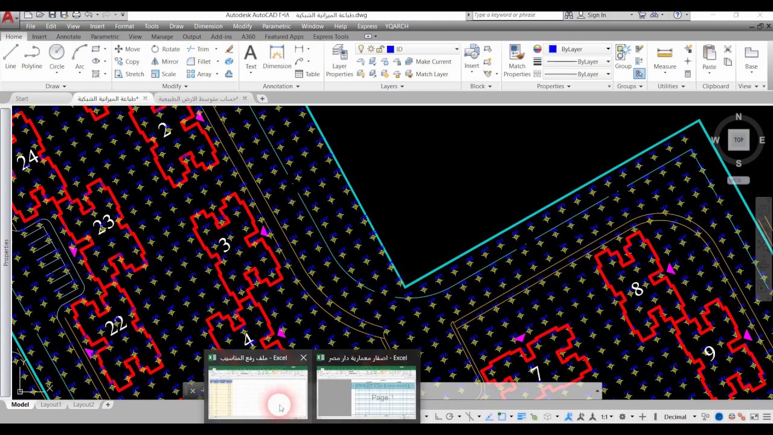Toggle Lineweight display in status bar
This screenshot has height=435, width=773.
[x=522, y=417]
